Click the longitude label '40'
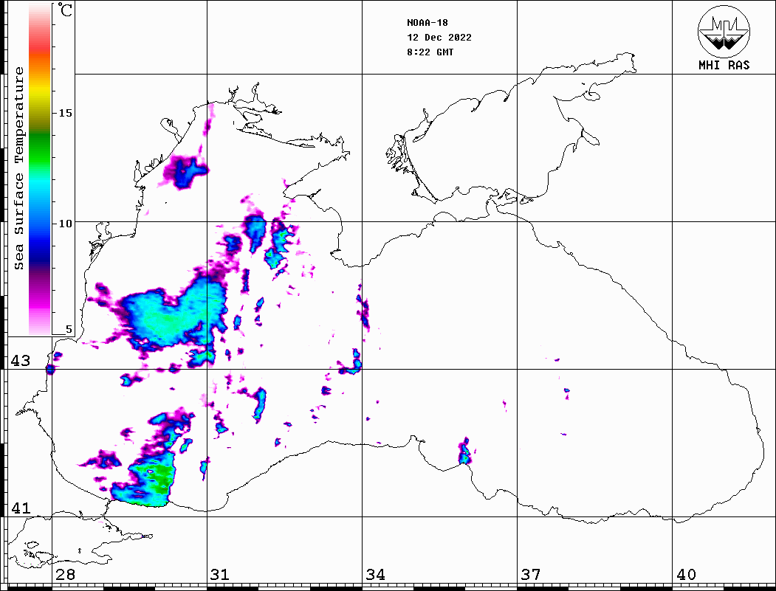Image resolution: width=776 pixels, height=591 pixels. pos(685,575)
